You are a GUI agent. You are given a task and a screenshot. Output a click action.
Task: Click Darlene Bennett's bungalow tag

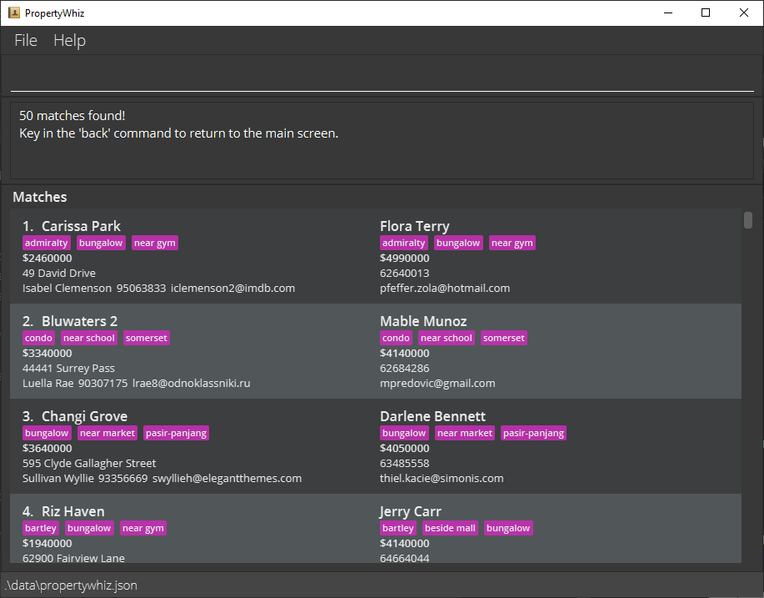tap(404, 433)
